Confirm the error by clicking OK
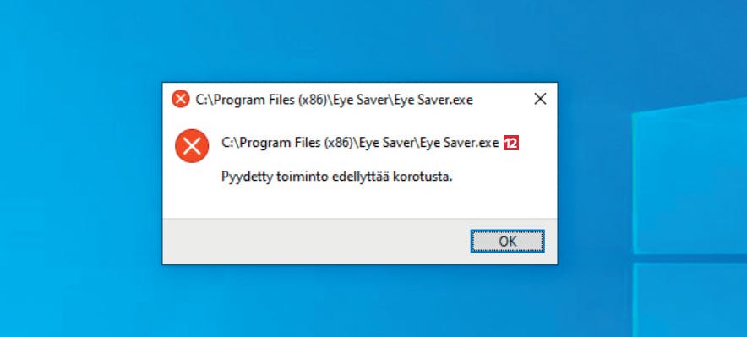This screenshot has width=747, height=337. (x=507, y=242)
